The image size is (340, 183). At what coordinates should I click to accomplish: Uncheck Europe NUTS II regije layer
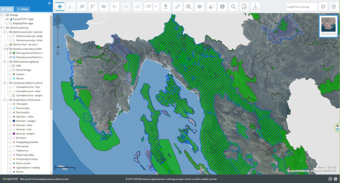point(6,19)
